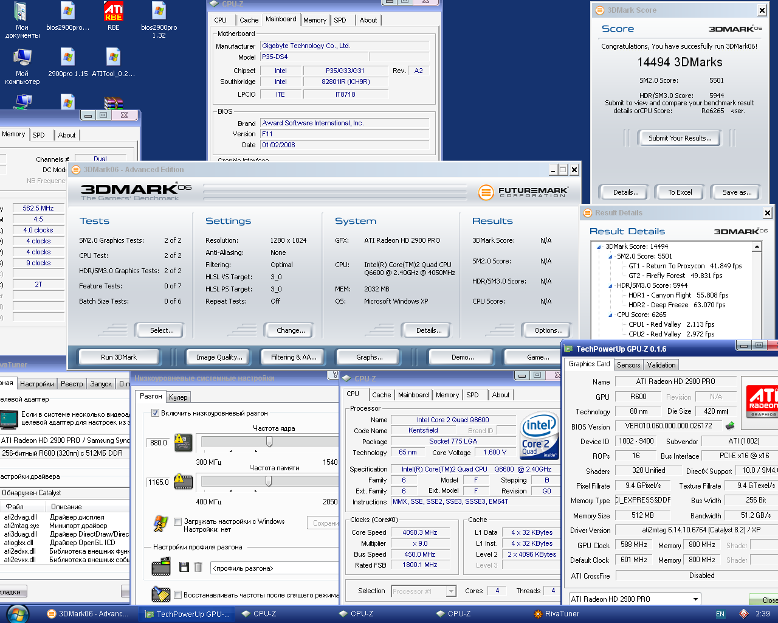
Task: Open the WinRAR archive on the desktop
Action: (x=114, y=102)
